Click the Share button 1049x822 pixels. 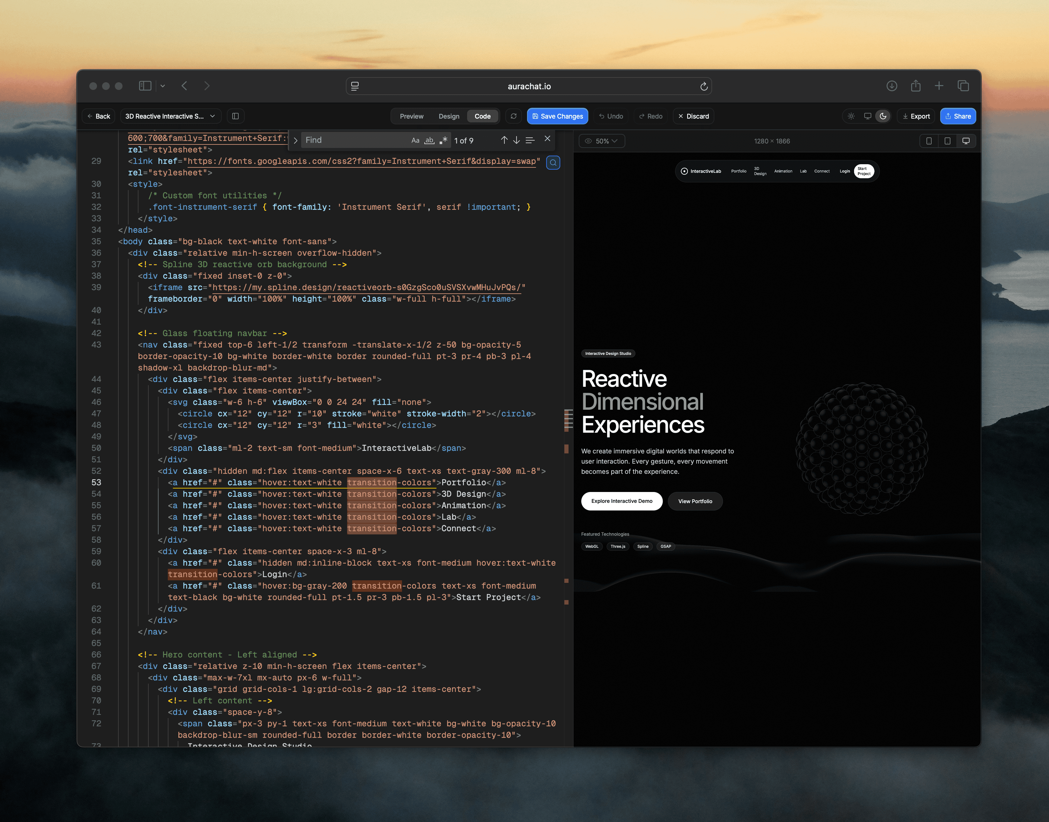(958, 116)
